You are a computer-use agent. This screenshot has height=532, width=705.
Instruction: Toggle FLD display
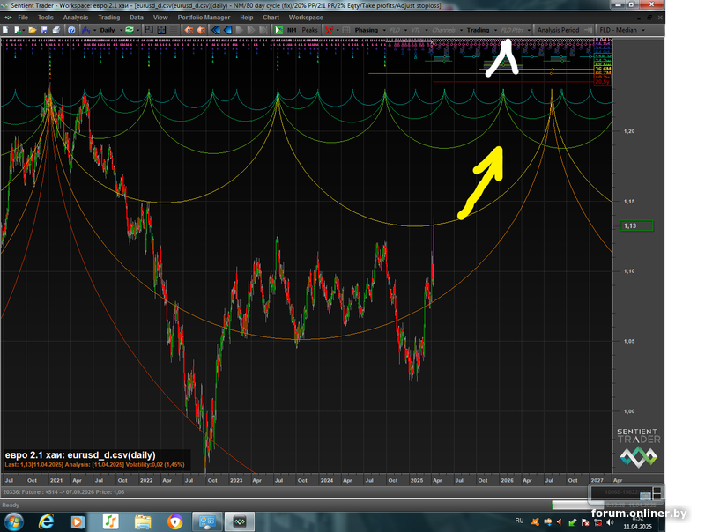[395, 30]
